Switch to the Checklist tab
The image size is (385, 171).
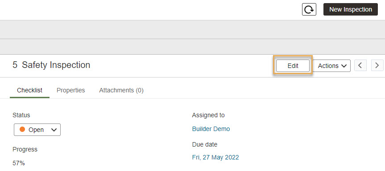tap(29, 91)
